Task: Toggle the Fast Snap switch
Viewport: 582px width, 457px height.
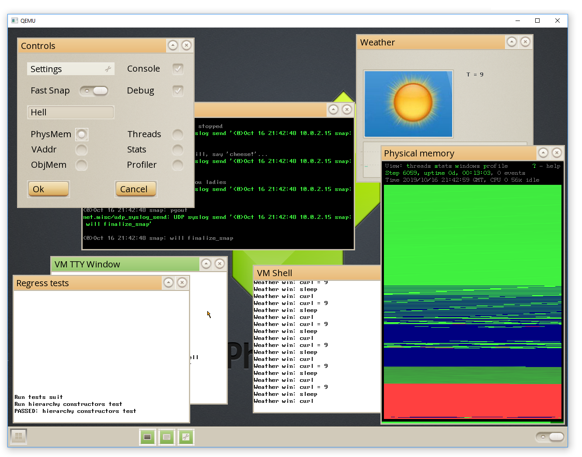Action: [94, 91]
